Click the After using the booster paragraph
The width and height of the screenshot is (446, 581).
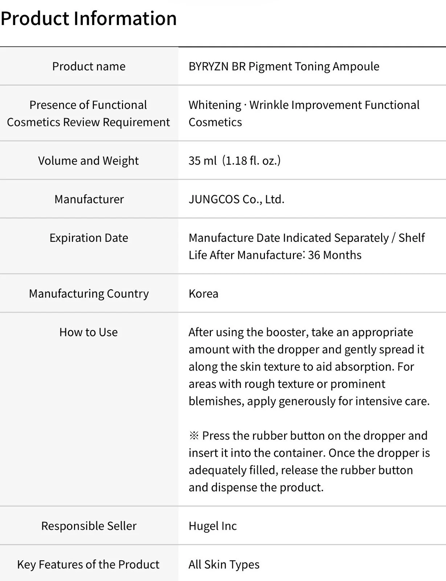click(309, 366)
